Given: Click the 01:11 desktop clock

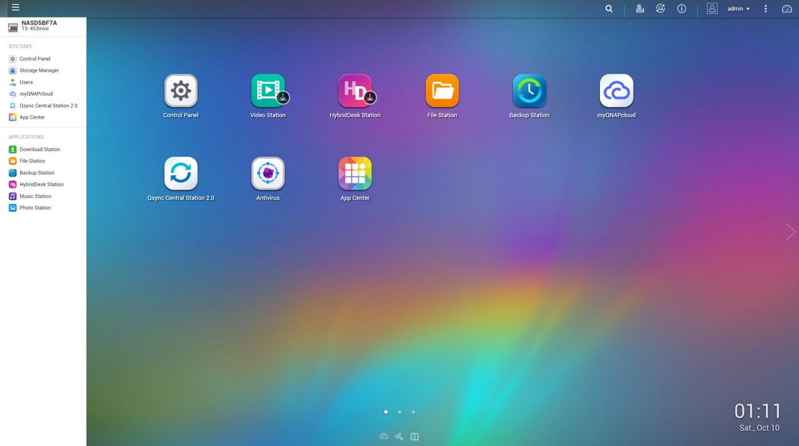Looking at the screenshot, I should pos(758,411).
